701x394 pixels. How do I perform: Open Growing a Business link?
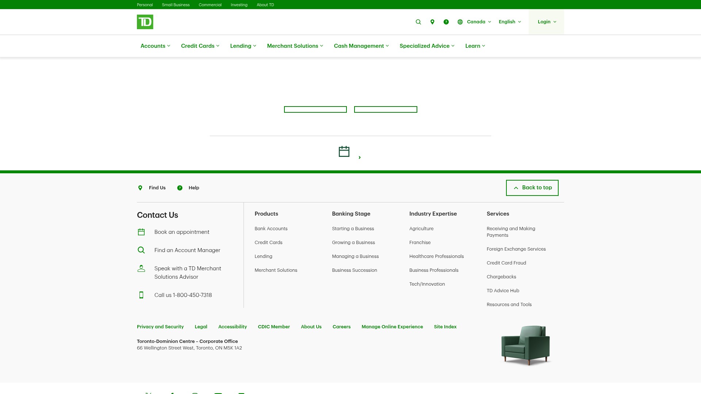[x=353, y=243]
